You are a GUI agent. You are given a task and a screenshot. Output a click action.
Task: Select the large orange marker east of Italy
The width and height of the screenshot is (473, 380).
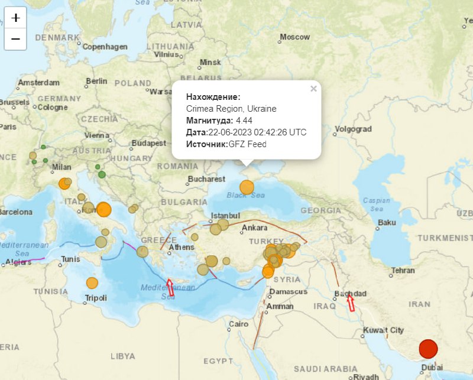pos(103,209)
